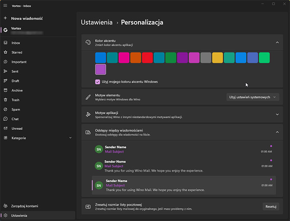Click the Spam folder icon

pyautogui.click(x=5, y=109)
